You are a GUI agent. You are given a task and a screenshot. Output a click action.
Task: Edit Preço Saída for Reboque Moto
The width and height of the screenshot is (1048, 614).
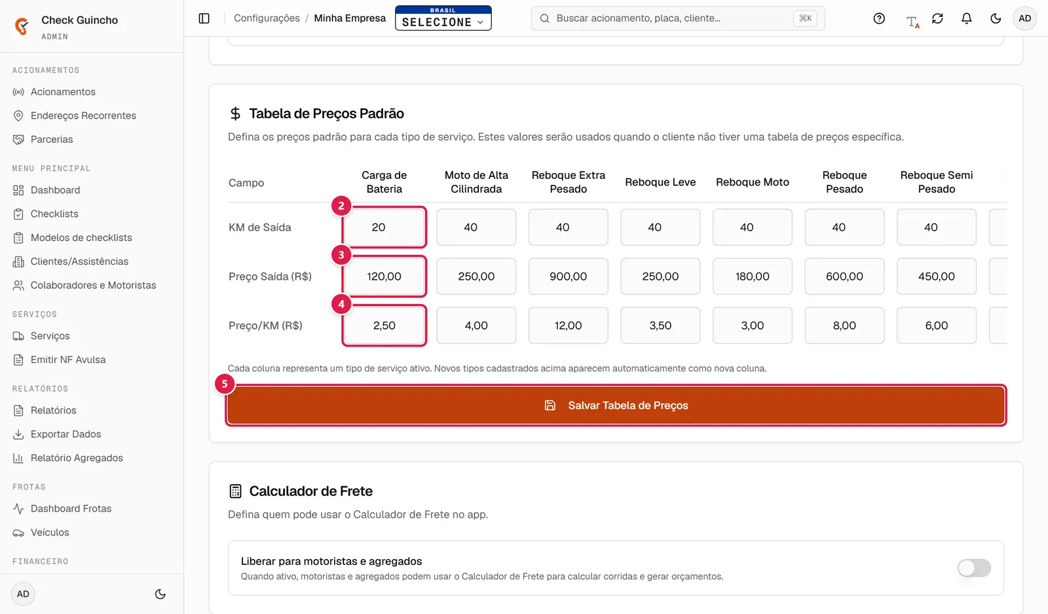pyautogui.click(x=753, y=277)
